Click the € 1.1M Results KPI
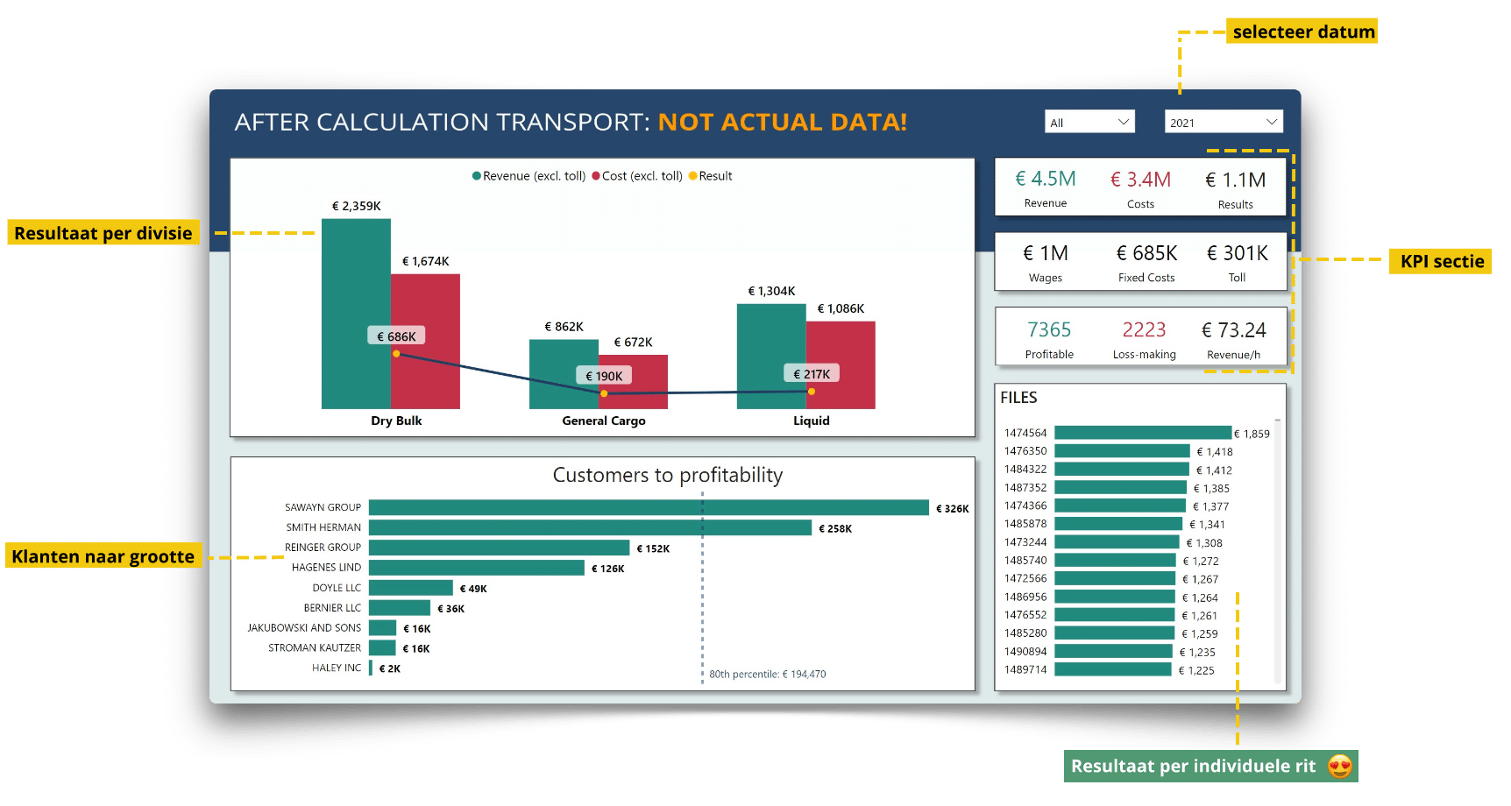 tap(1236, 188)
